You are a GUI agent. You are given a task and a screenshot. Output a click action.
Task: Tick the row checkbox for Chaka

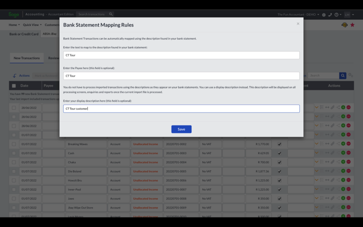pyautogui.click(x=14, y=162)
